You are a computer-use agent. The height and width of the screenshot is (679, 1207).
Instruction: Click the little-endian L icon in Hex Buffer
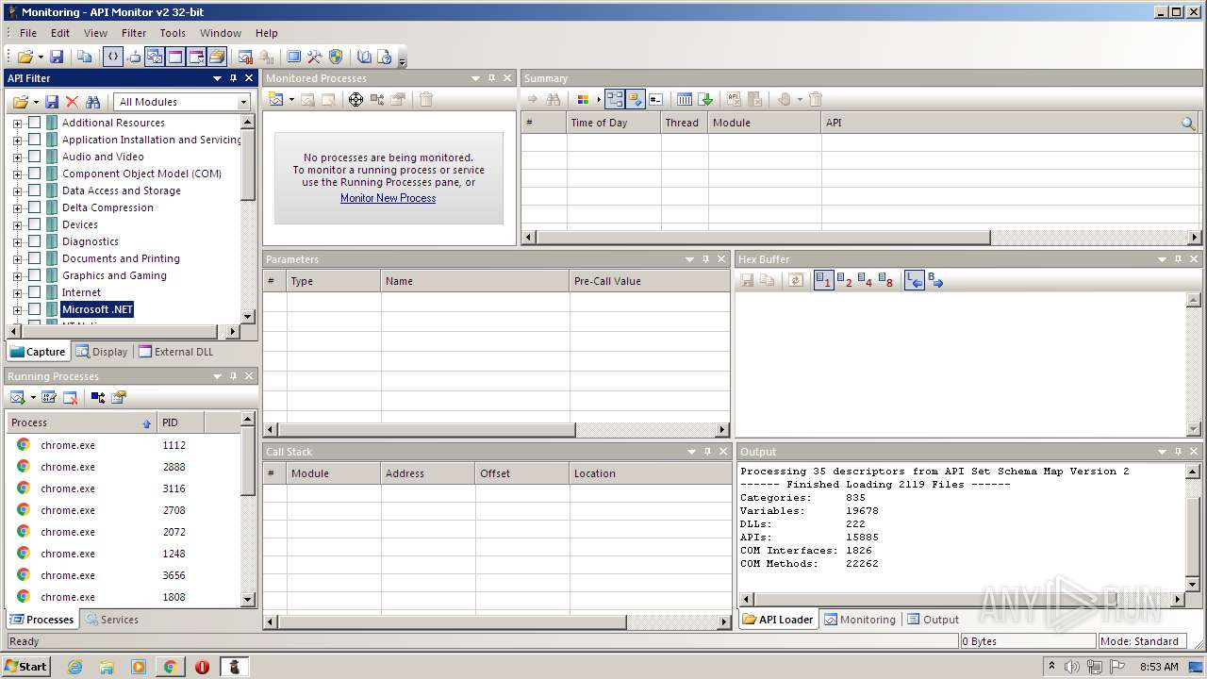914,280
